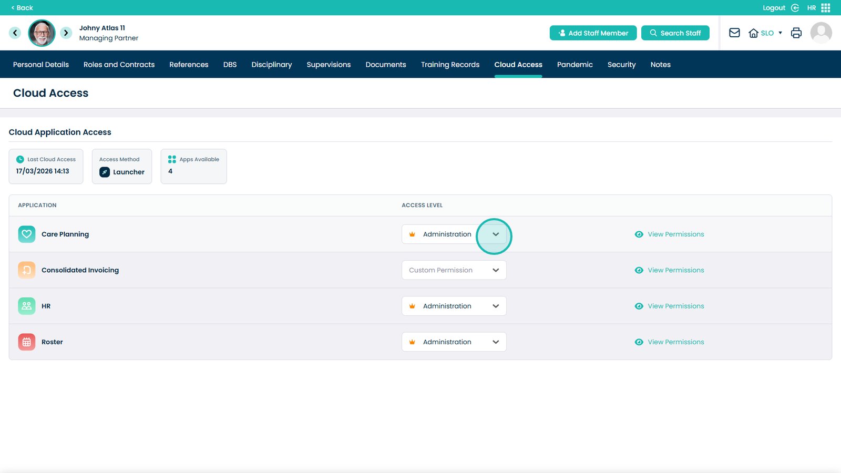Click the previous staff member arrow

15,33
